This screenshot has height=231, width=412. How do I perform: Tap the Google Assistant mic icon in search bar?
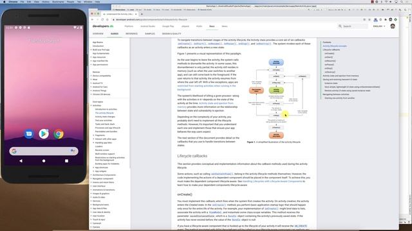pos(73,151)
